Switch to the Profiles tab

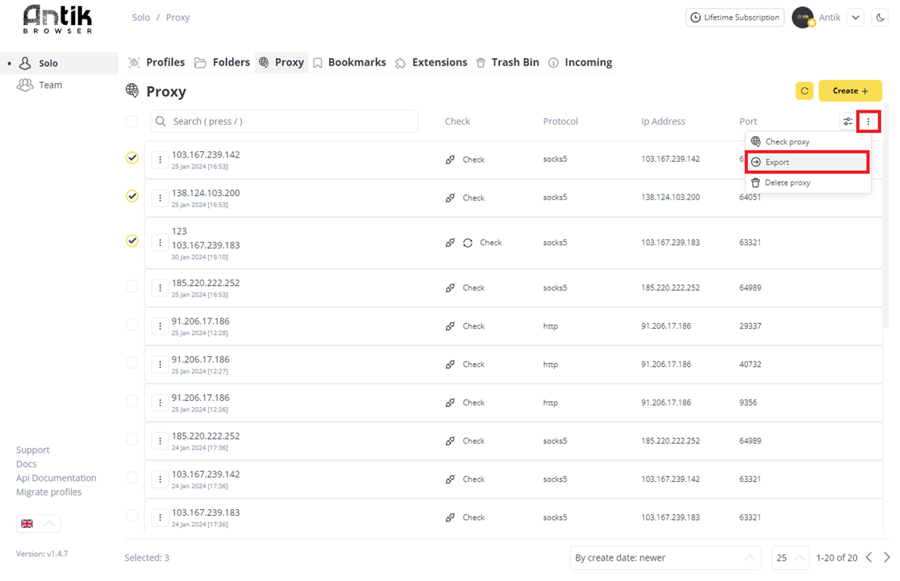(x=157, y=63)
